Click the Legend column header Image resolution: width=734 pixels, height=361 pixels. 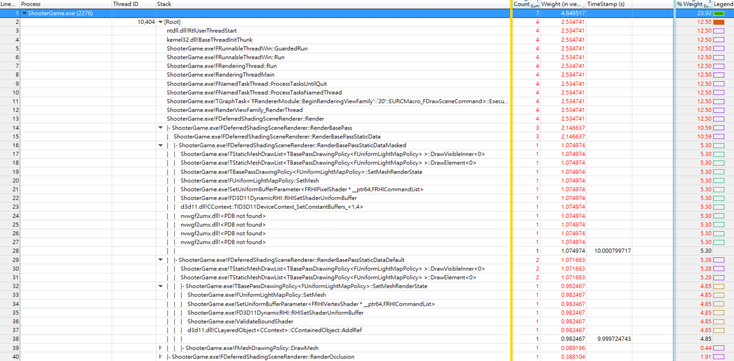click(723, 4)
